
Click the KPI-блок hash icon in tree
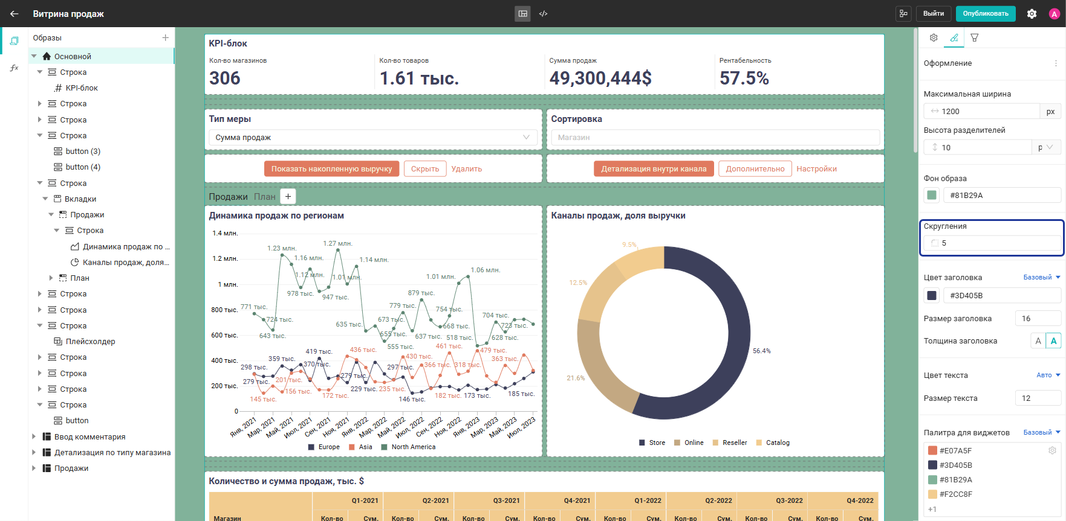click(59, 88)
